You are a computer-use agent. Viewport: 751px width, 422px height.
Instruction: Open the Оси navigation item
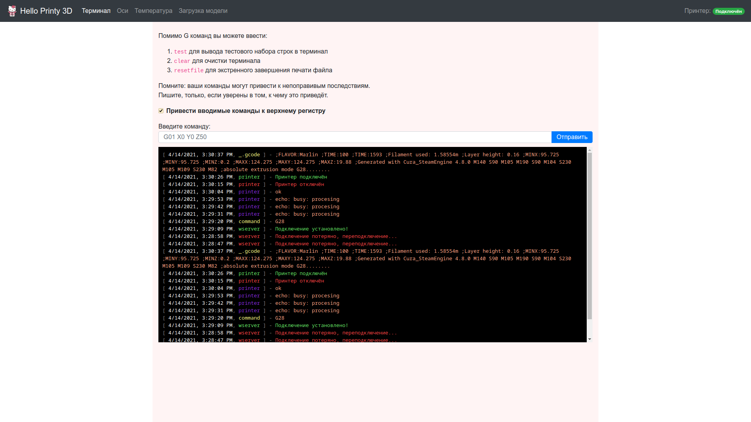(122, 11)
